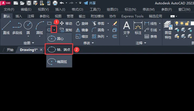Click the 修剪 trim tool
Image resolution: width=194 pixels, height=111 pixels.
point(98,23)
